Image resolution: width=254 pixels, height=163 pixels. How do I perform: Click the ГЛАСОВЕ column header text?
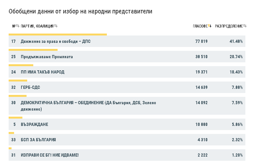(x=200, y=26)
